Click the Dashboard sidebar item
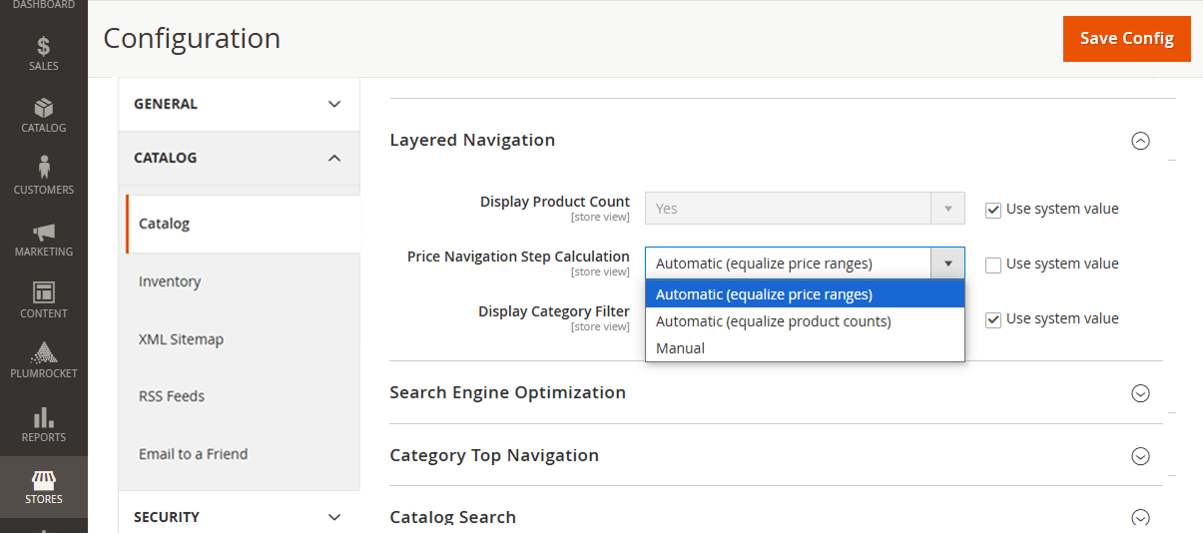1203x534 pixels. (44, 6)
